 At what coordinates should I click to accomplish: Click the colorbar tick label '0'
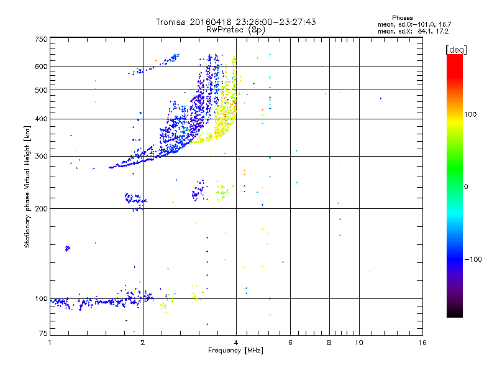(x=466, y=187)
